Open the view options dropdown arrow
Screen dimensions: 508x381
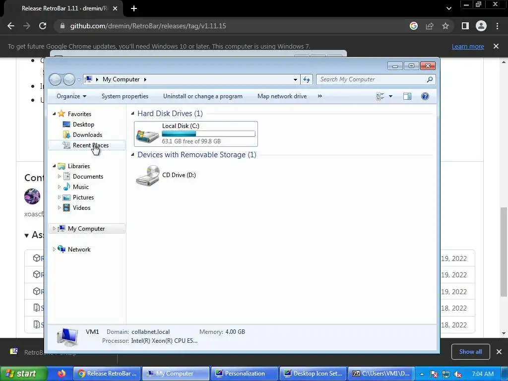point(390,96)
